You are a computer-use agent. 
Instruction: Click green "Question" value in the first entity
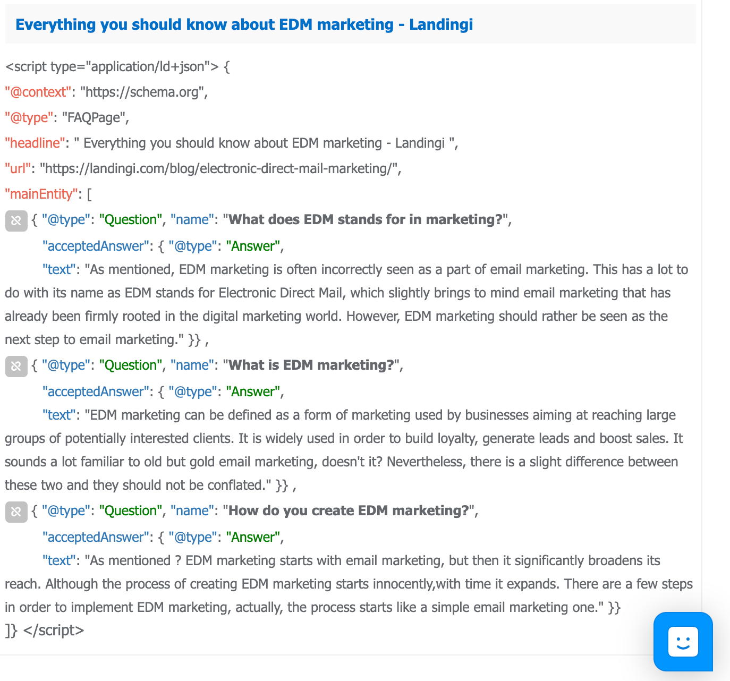coord(131,219)
